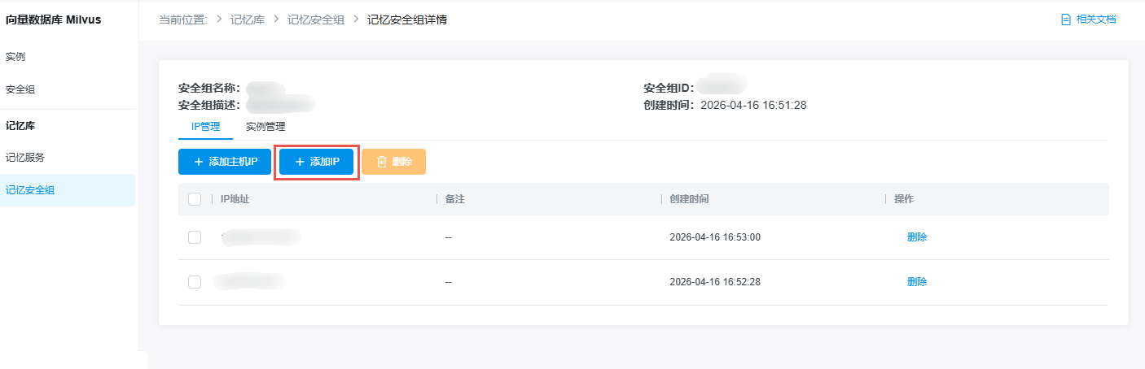
Task: Select checkbox for the 16:53:00 row
Action: click(x=195, y=237)
